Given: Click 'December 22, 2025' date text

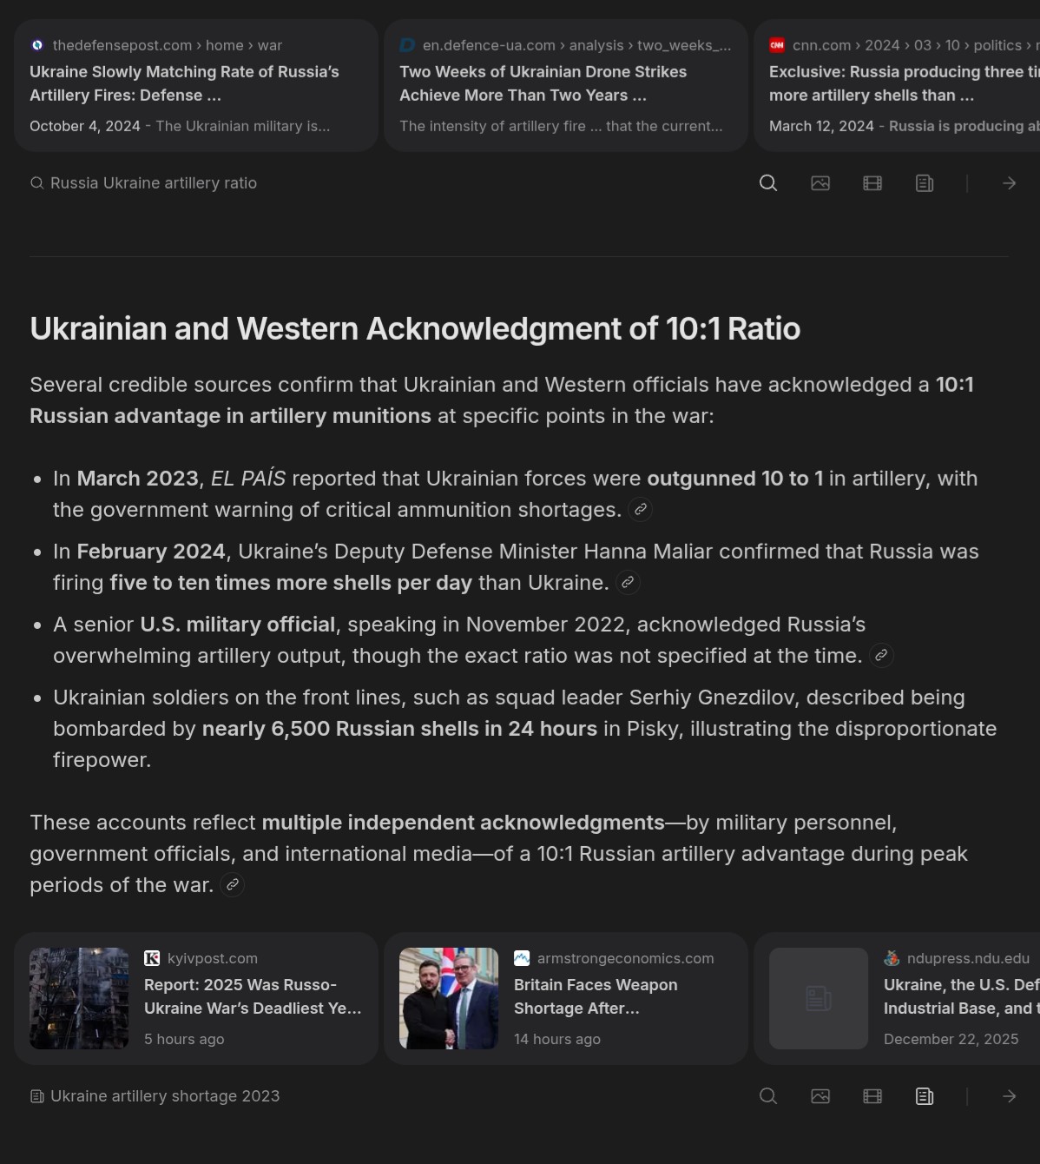Looking at the screenshot, I should (x=951, y=1039).
